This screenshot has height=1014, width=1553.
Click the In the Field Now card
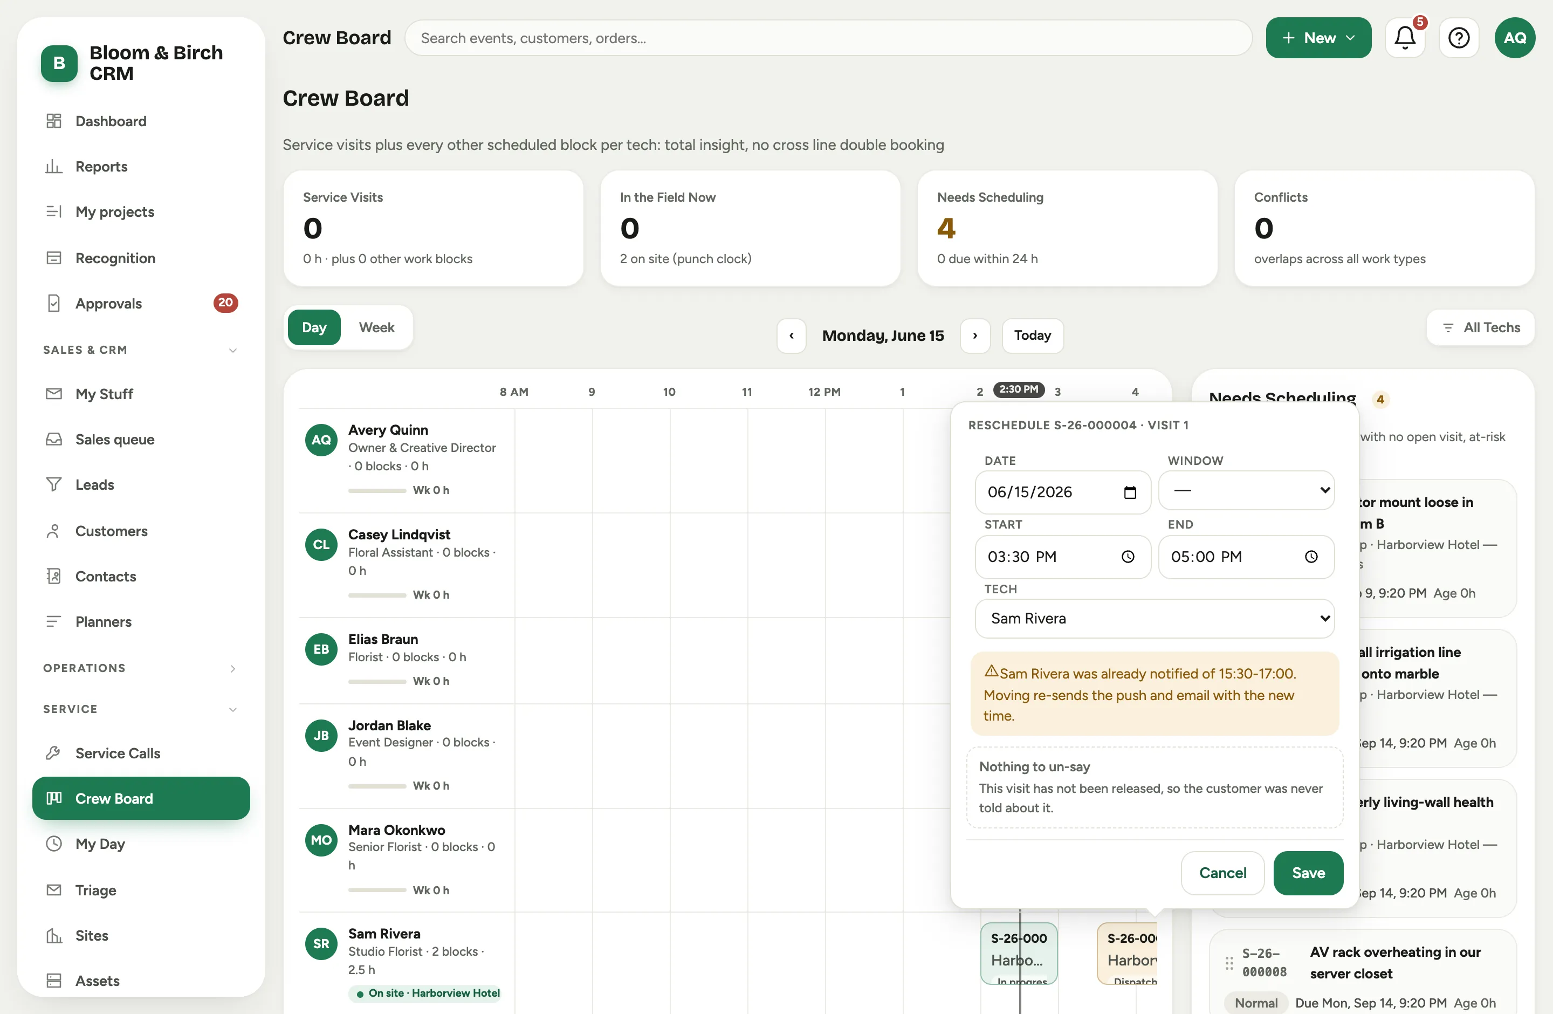[x=750, y=228]
